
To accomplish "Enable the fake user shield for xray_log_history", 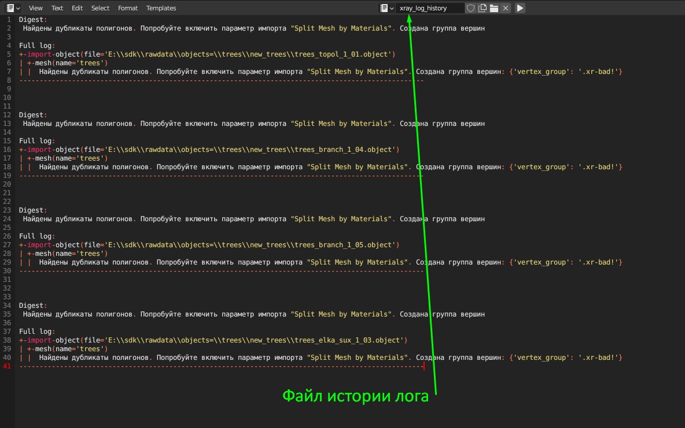I will (x=472, y=8).
